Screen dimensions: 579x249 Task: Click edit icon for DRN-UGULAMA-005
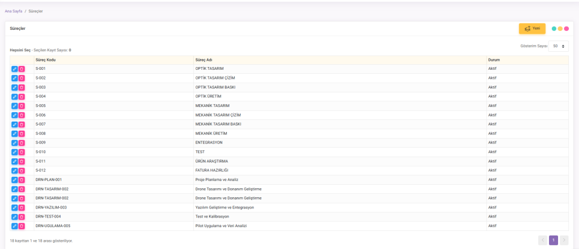click(x=15, y=226)
